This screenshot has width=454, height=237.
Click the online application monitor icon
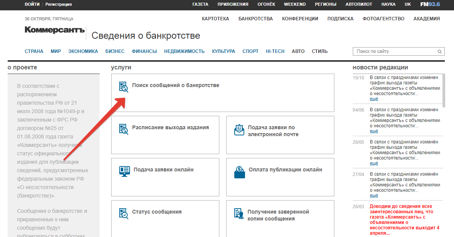pyautogui.click(x=125, y=171)
